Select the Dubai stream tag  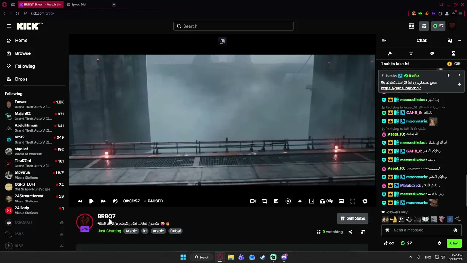point(175,231)
